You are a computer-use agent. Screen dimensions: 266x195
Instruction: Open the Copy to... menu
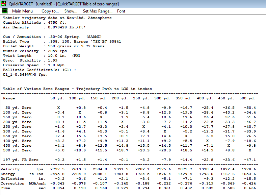coord(50,11)
